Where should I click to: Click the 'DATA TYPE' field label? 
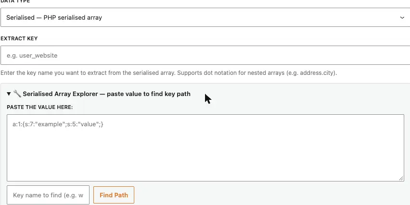pyautogui.click(x=15, y=1)
